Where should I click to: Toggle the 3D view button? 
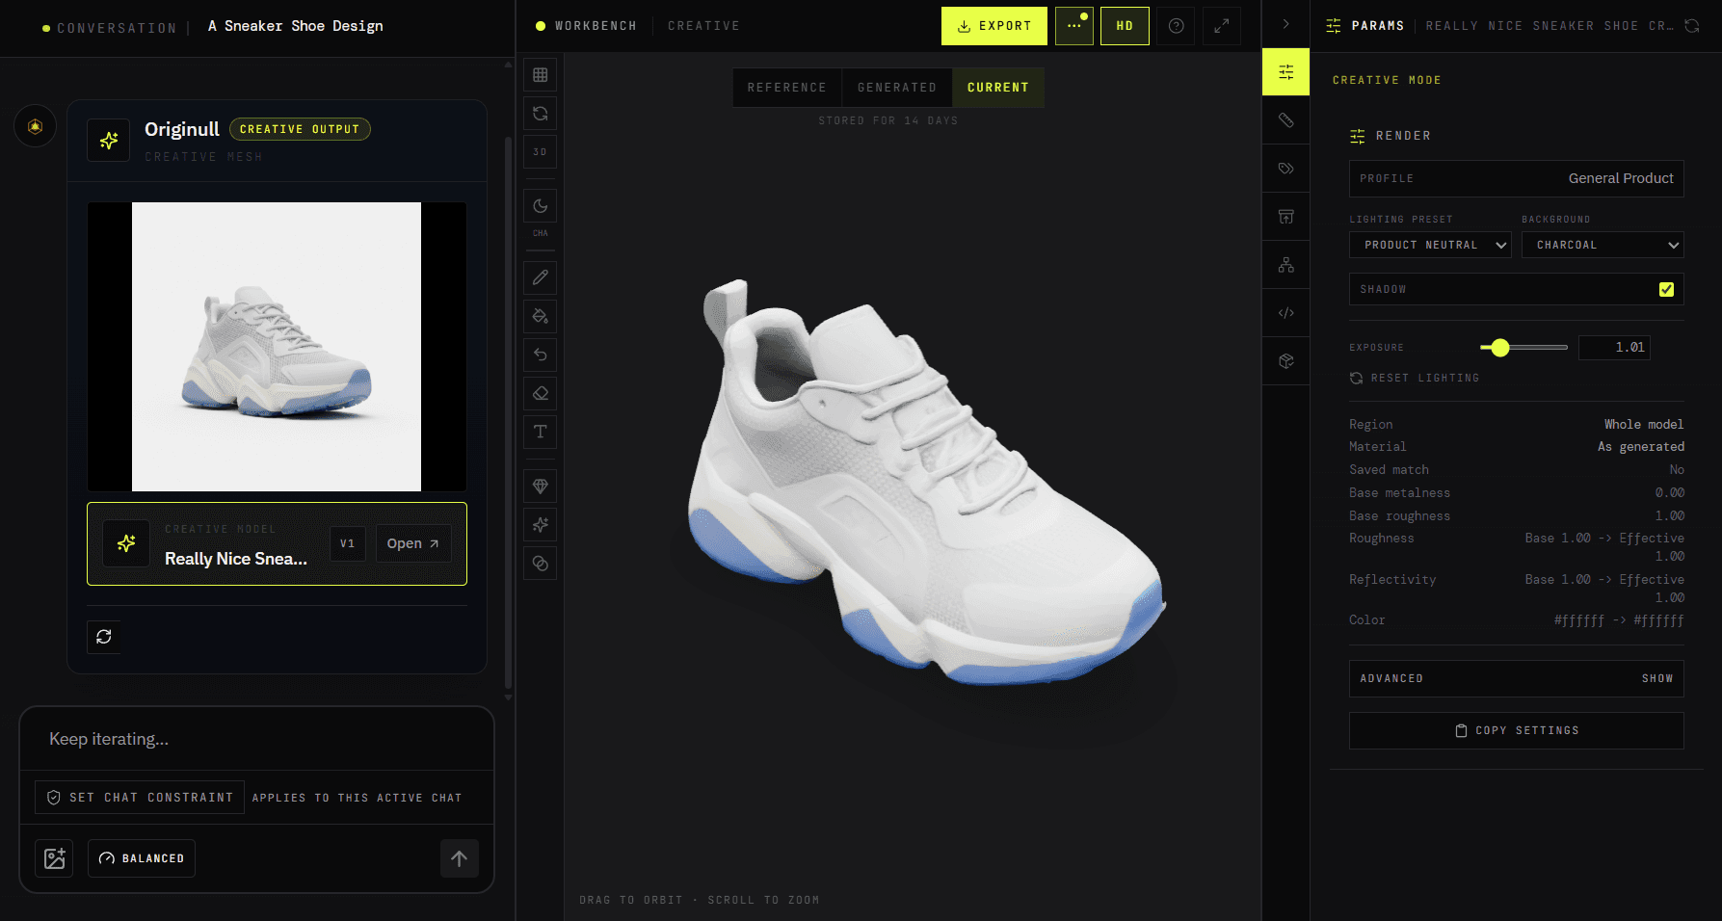pyautogui.click(x=541, y=151)
